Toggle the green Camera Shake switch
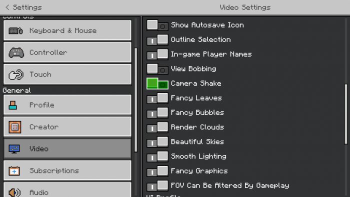The width and height of the screenshot is (350, 197). click(x=157, y=83)
